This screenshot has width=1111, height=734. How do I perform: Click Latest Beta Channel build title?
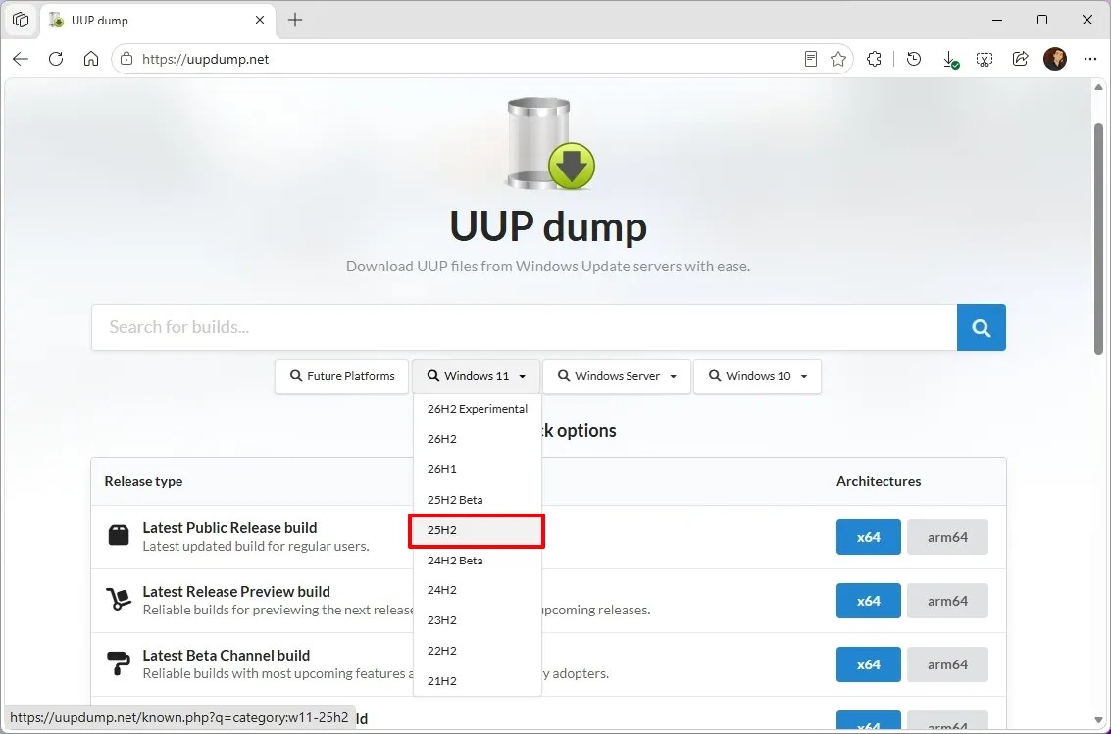pos(227,656)
